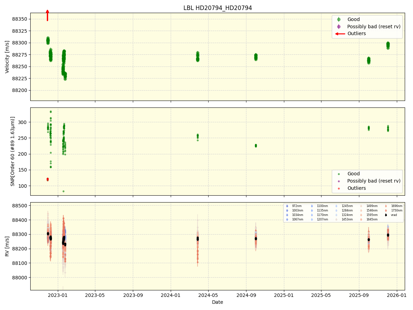Image resolution: width=413 pixels, height=310 pixels.
Task: Click the 972nm legend entry
Action: click(294, 206)
